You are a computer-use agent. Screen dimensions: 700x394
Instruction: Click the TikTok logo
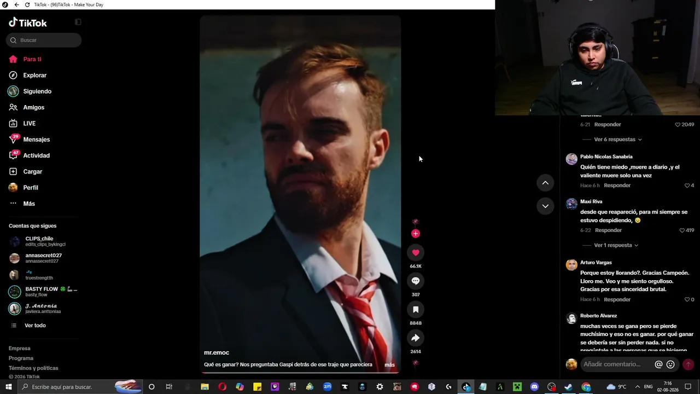28,22
